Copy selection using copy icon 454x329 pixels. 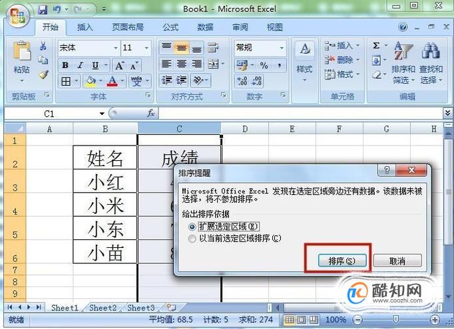pos(43,60)
